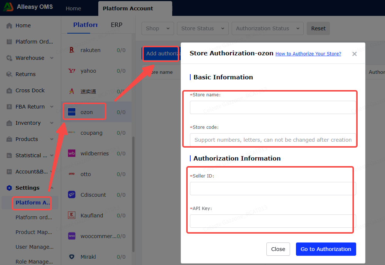Viewport: 385px width, 265px height.
Task: Select the otto platform row text
Action: [85, 174]
